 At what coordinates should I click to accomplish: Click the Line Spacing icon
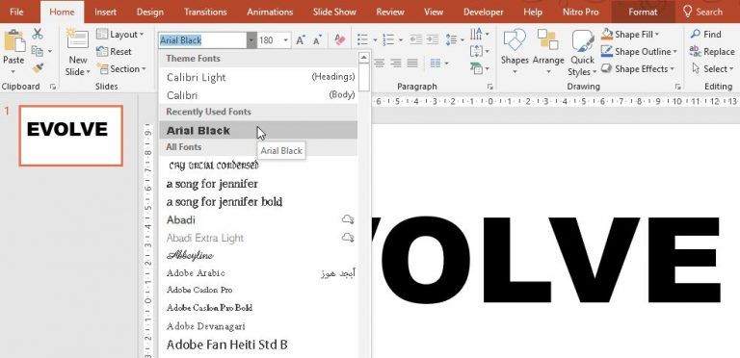click(451, 40)
